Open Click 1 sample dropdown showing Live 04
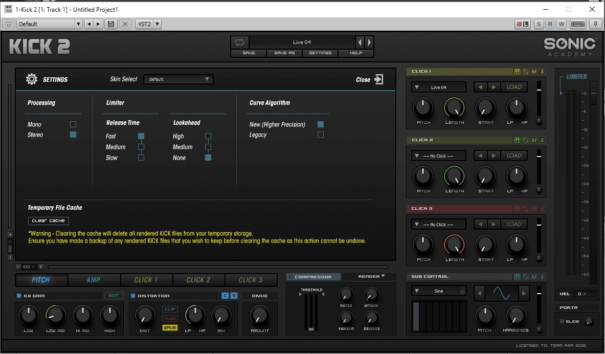The height and width of the screenshot is (354, 605). click(x=439, y=87)
